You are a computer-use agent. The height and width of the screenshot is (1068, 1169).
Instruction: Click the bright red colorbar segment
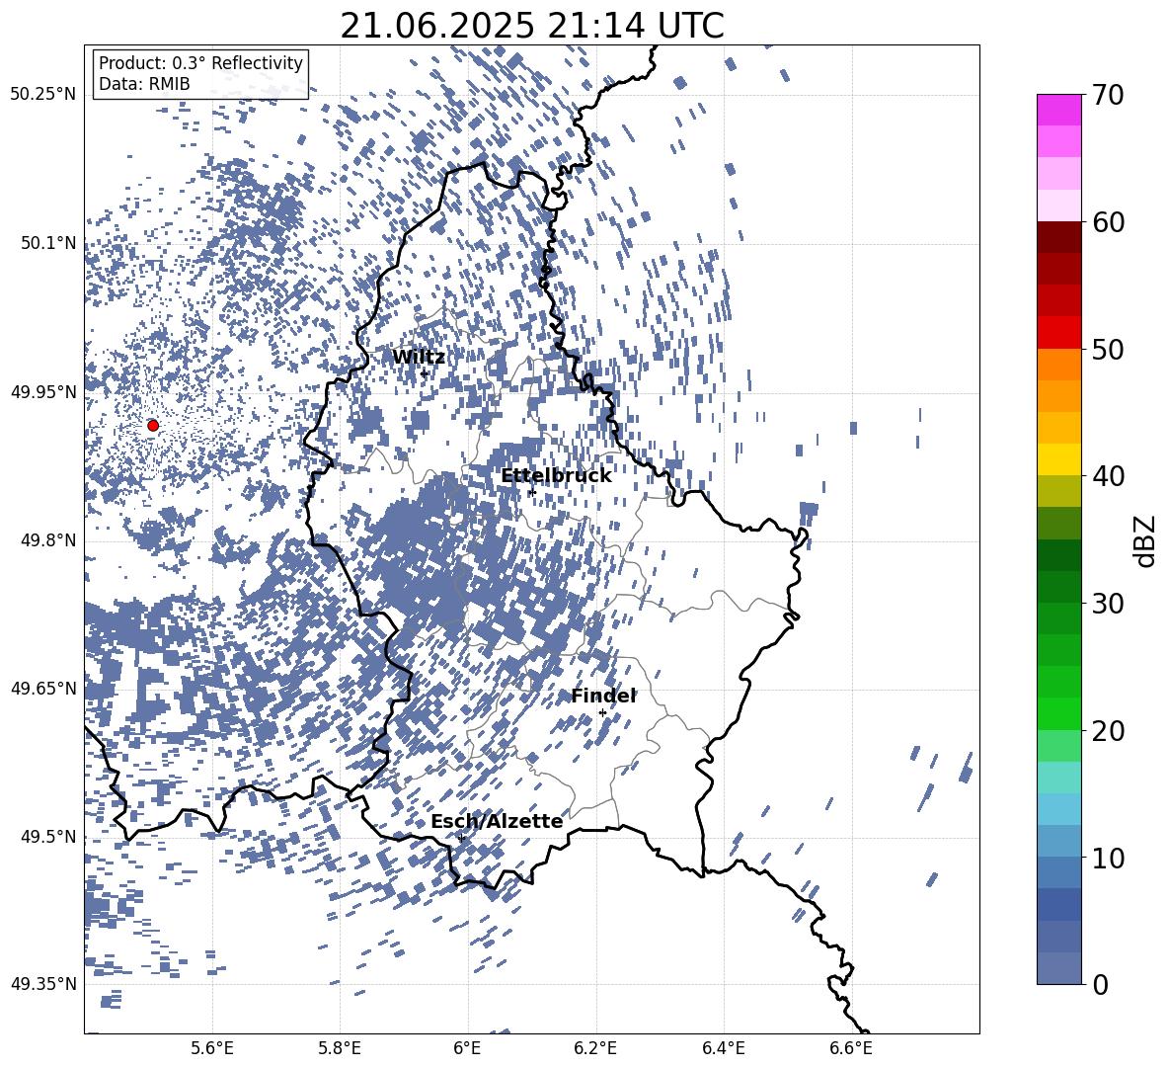(1058, 333)
